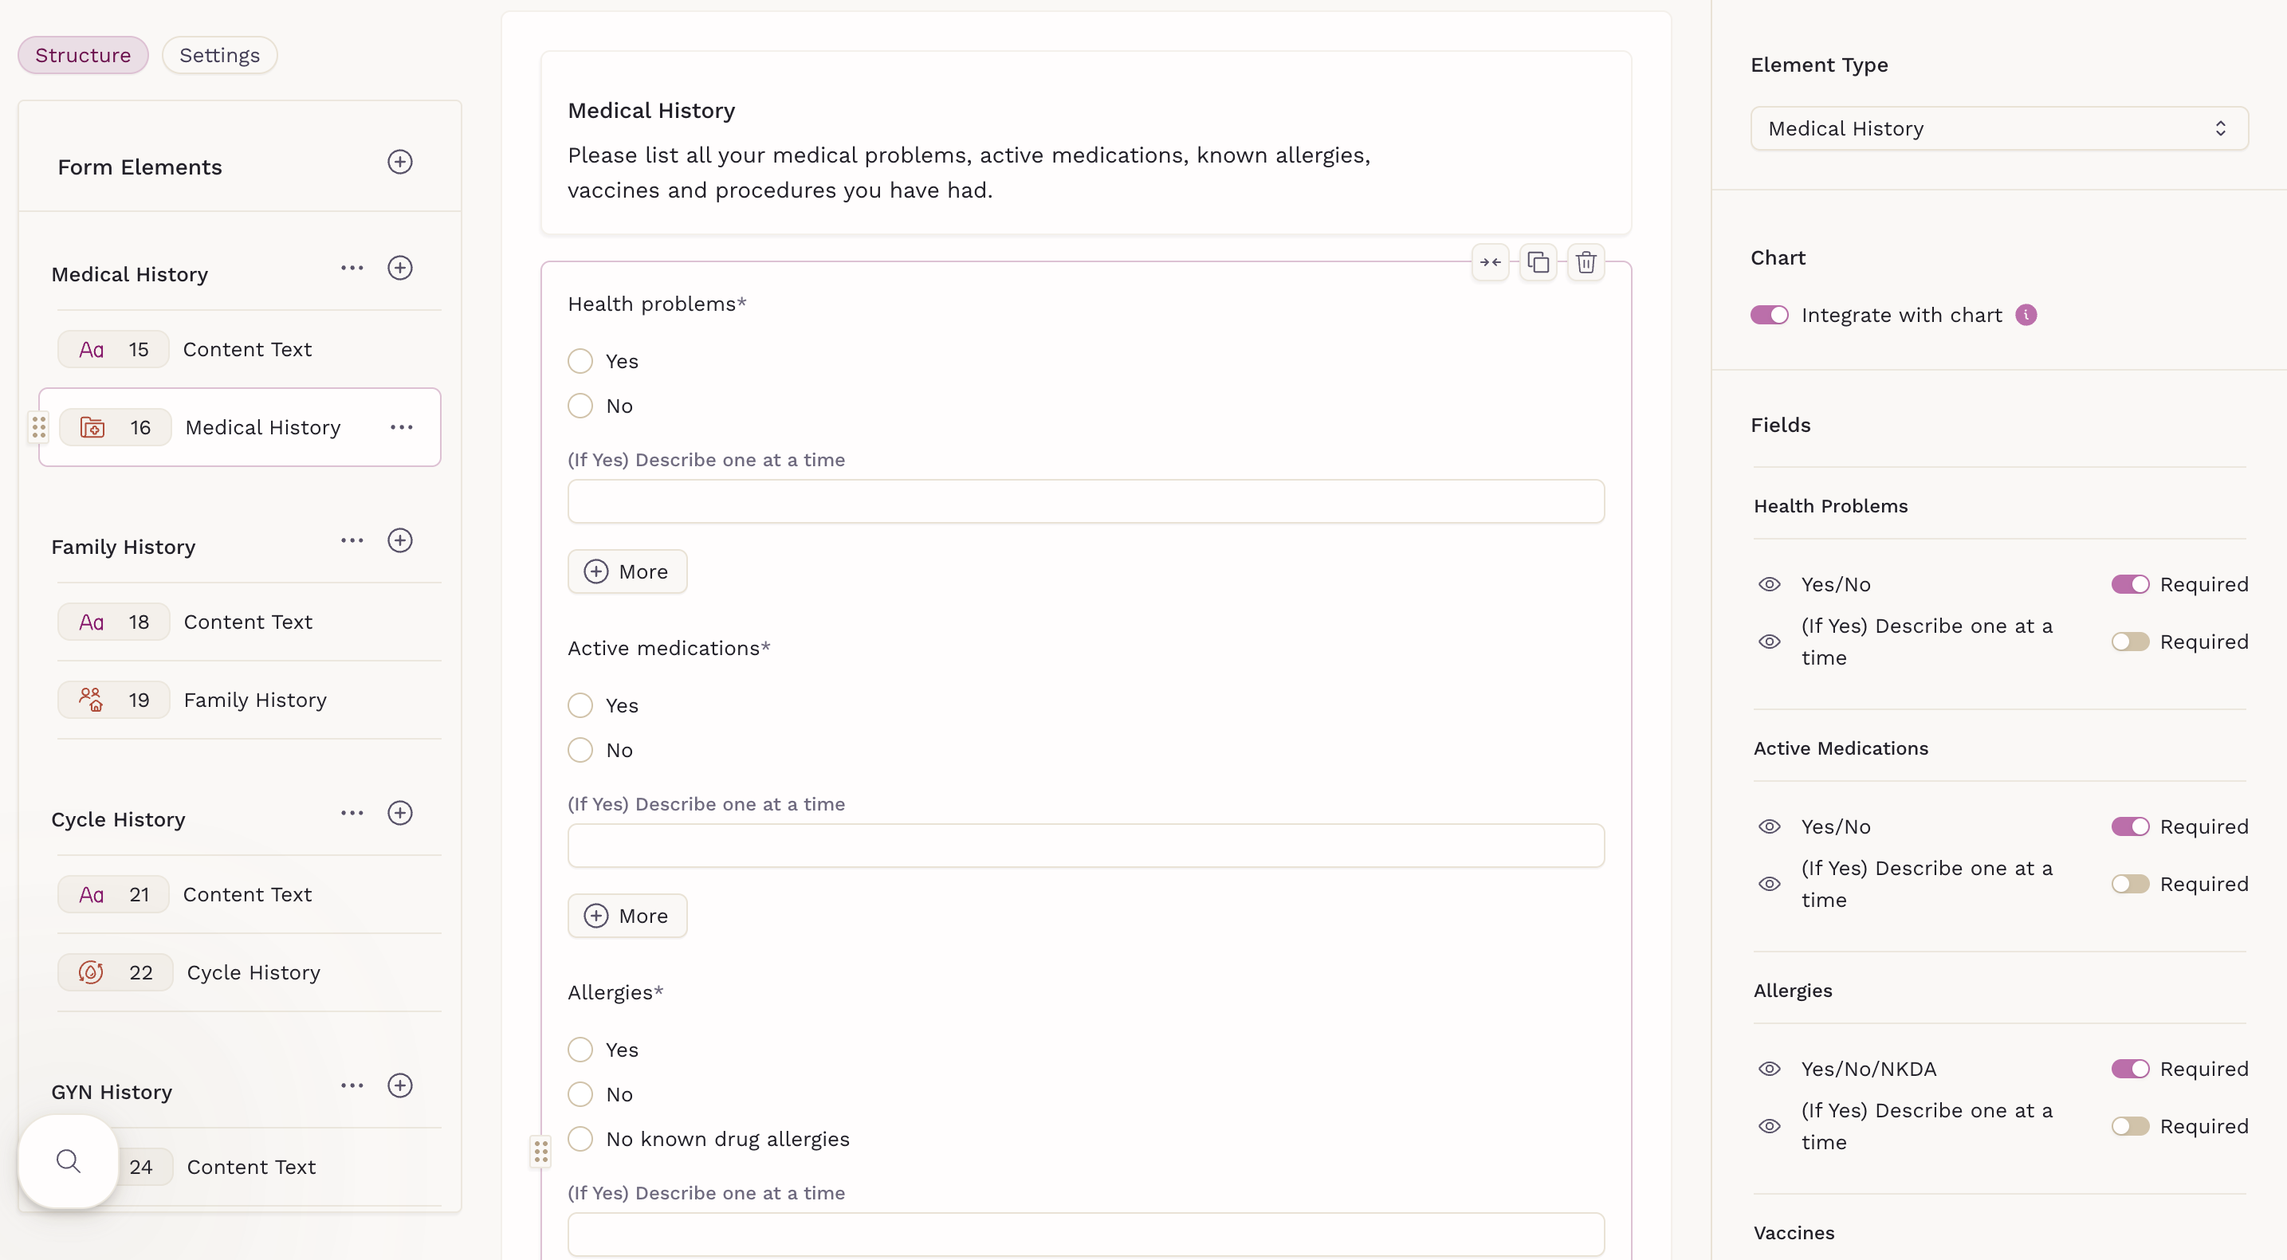The image size is (2287, 1260).
Task: Open Element Type Medical History dropdown
Action: (x=1998, y=128)
